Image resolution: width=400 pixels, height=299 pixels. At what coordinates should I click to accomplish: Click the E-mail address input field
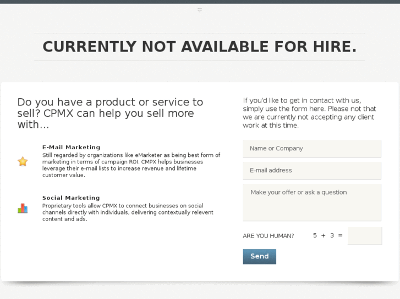pyautogui.click(x=311, y=171)
